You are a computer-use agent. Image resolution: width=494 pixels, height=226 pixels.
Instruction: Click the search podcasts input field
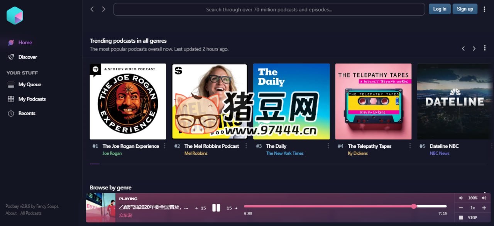click(269, 10)
